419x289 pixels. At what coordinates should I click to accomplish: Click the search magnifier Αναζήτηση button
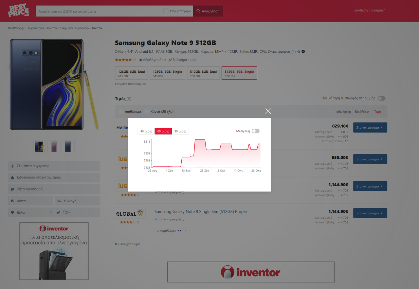point(208,11)
